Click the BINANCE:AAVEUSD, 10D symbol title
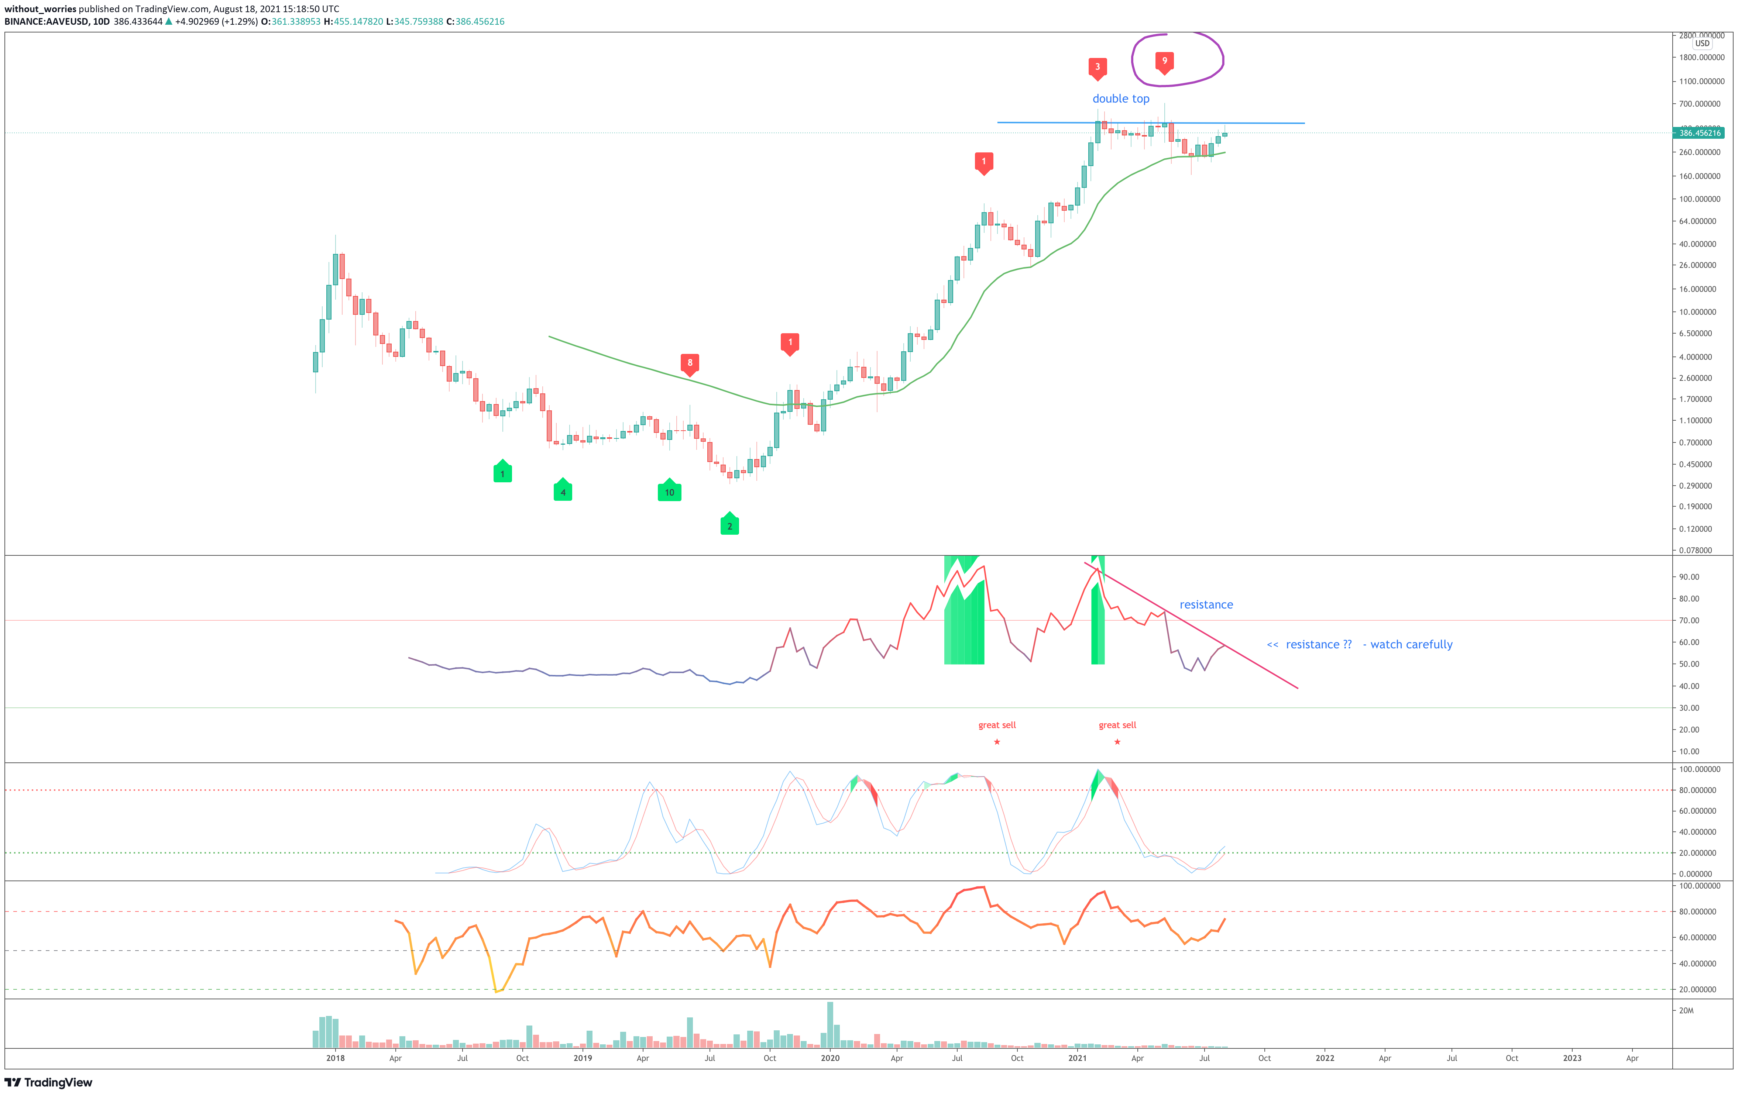Screen dimensions: 1738x1096 (57, 22)
